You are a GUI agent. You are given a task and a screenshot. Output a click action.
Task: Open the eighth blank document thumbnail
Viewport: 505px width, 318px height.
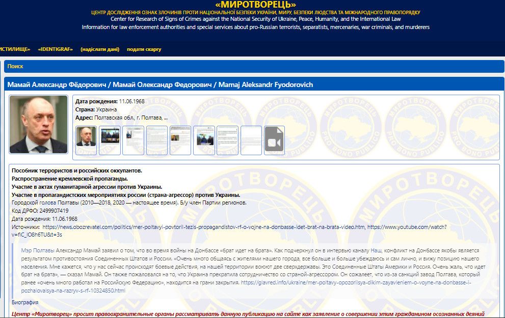tap(251, 140)
